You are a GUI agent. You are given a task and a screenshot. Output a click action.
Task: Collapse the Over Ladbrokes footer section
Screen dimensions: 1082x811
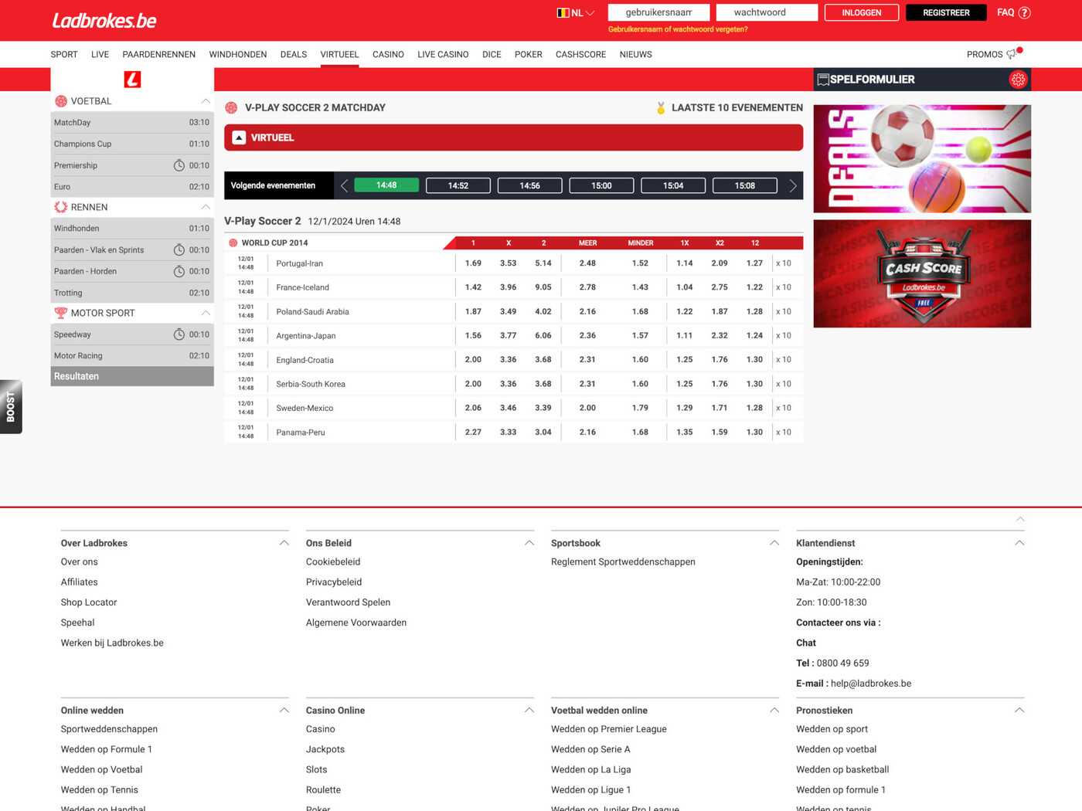[x=284, y=543]
